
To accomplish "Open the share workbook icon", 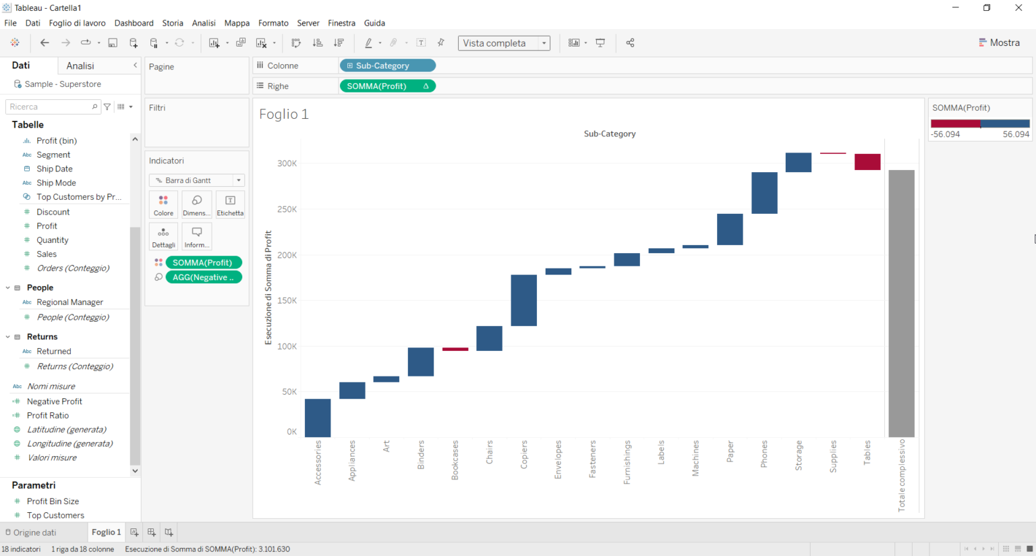I will [x=630, y=43].
